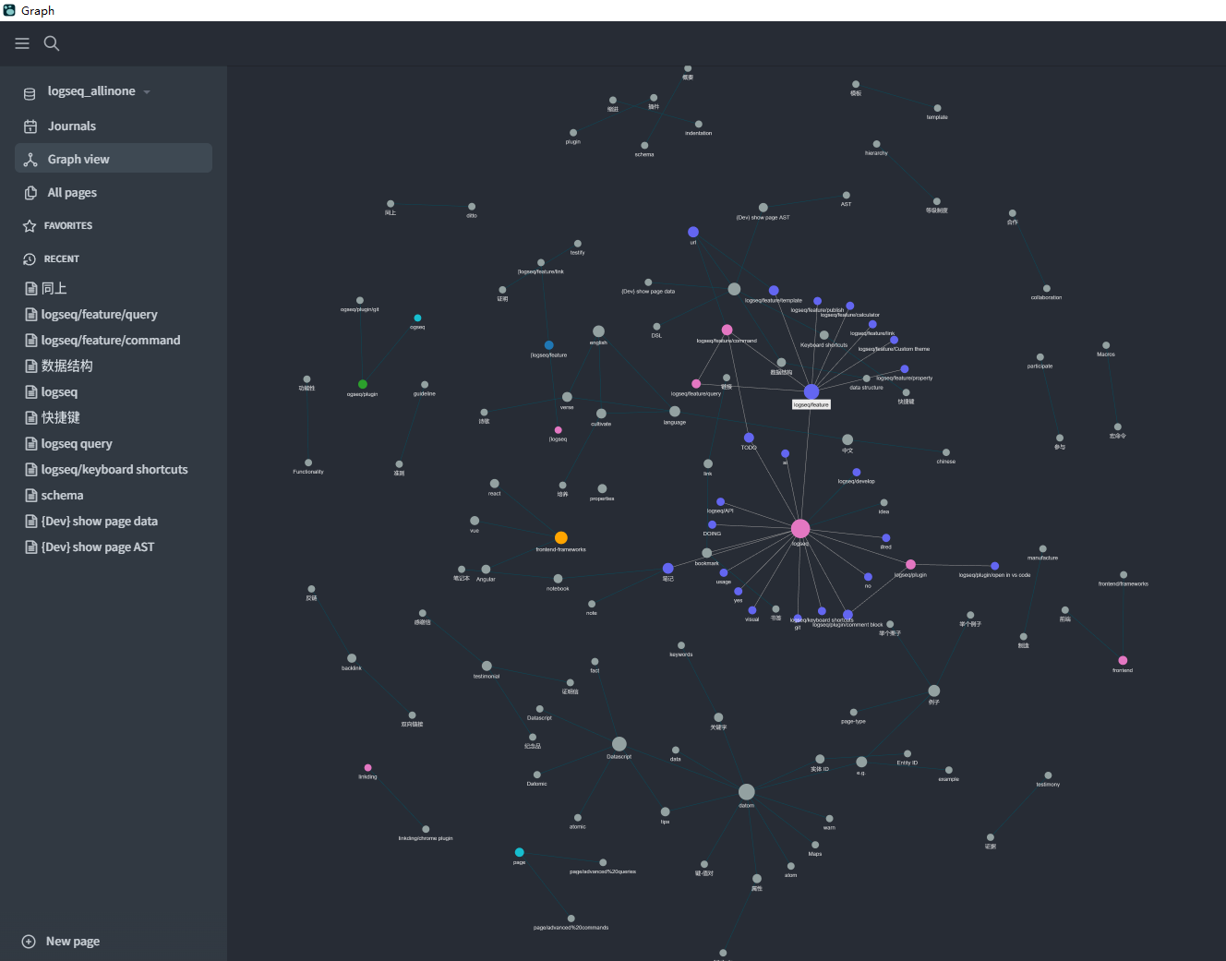Select the language graph node
The image size is (1226, 961).
pos(675,412)
